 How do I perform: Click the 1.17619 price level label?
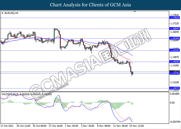175,18
